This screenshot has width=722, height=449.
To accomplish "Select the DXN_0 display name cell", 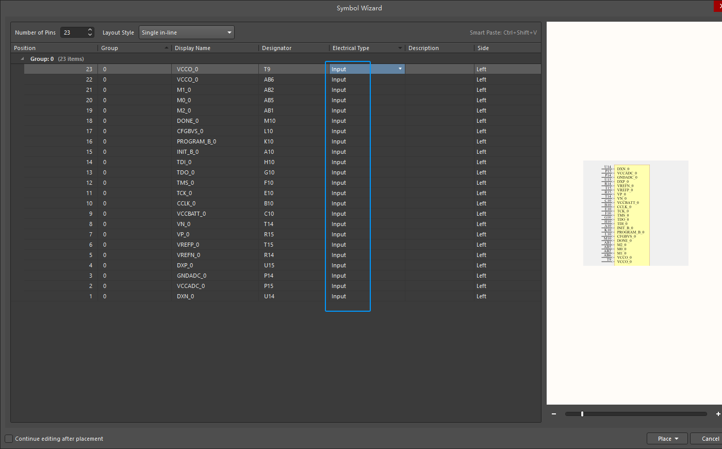I will pyautogui.click(x=215, y=296).
